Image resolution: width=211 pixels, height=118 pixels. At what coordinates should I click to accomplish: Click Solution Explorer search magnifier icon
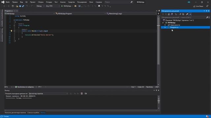coord(207,17)
